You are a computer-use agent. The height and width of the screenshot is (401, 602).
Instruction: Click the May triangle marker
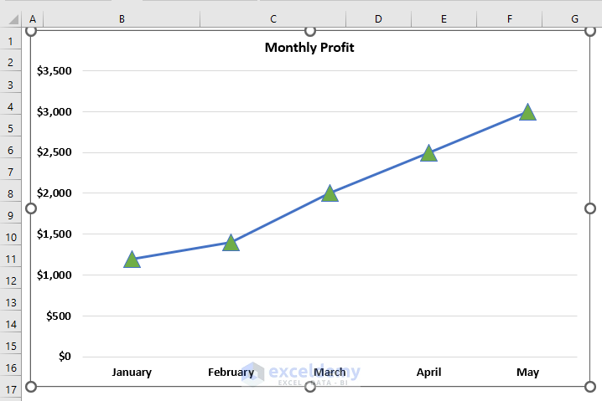click(x=527, y=112)
